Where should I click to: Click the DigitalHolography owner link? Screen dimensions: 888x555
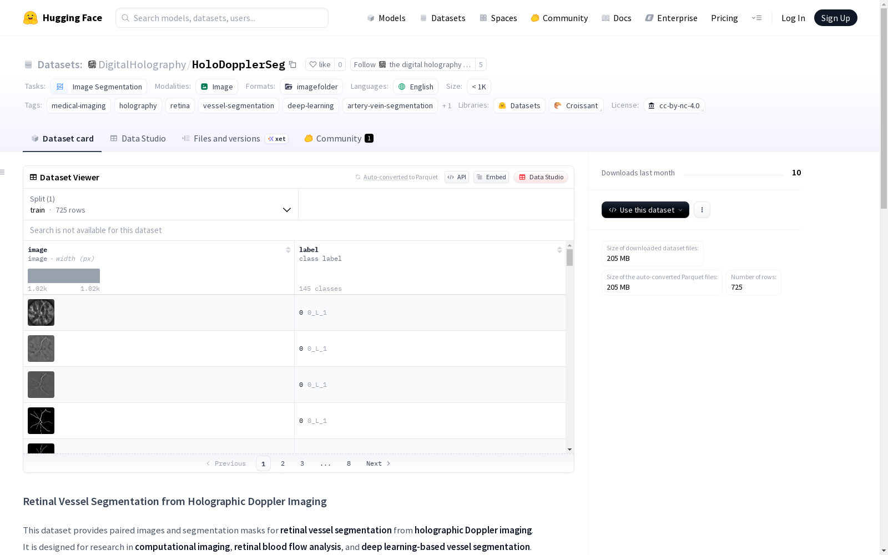pos(142,64)
